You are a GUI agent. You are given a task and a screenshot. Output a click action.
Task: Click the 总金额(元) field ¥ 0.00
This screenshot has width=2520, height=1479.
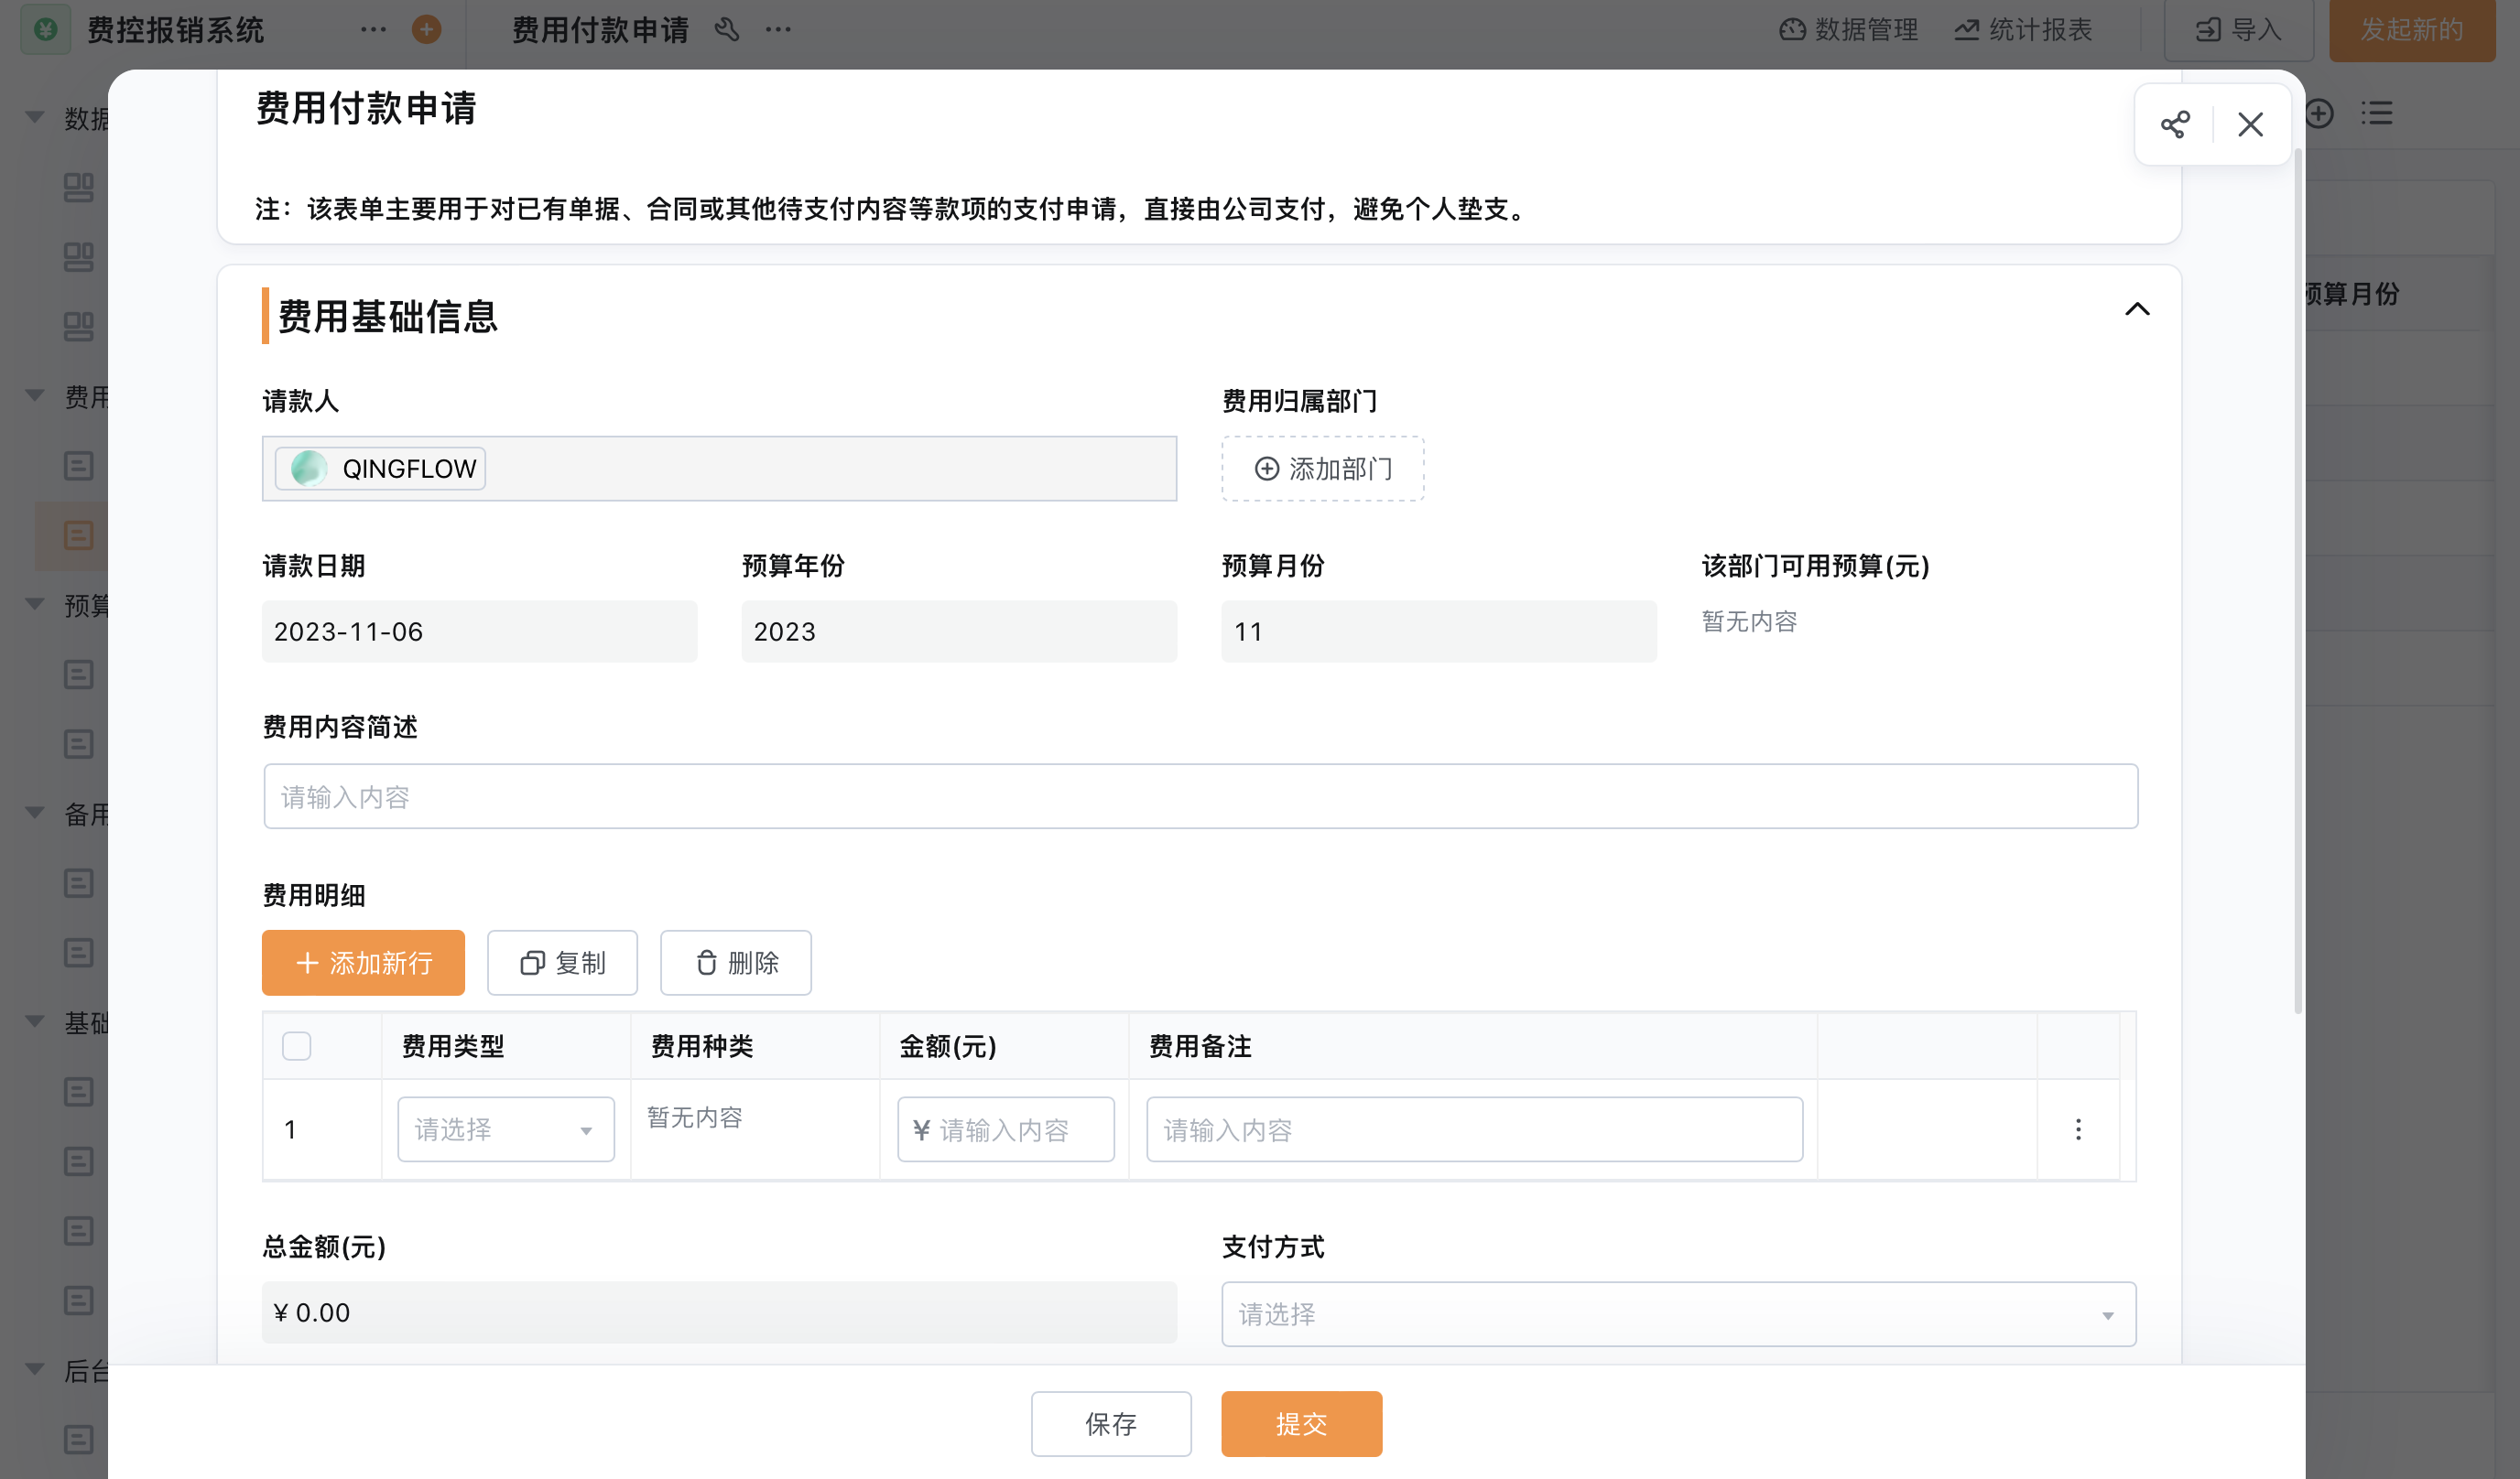[719, 1312]
